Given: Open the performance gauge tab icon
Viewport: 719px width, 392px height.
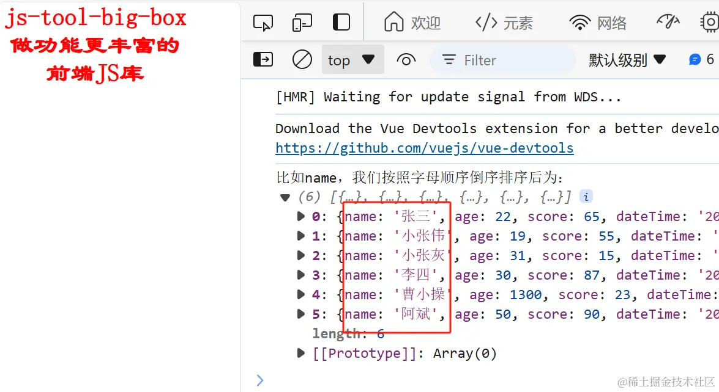Looking at the screenshot, I should pyautogui.click(x=668, y=21).
